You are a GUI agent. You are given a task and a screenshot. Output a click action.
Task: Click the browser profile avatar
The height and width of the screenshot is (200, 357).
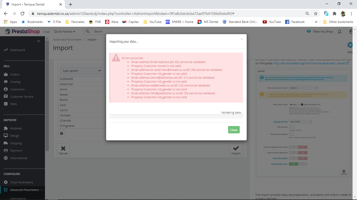[343, 14]
